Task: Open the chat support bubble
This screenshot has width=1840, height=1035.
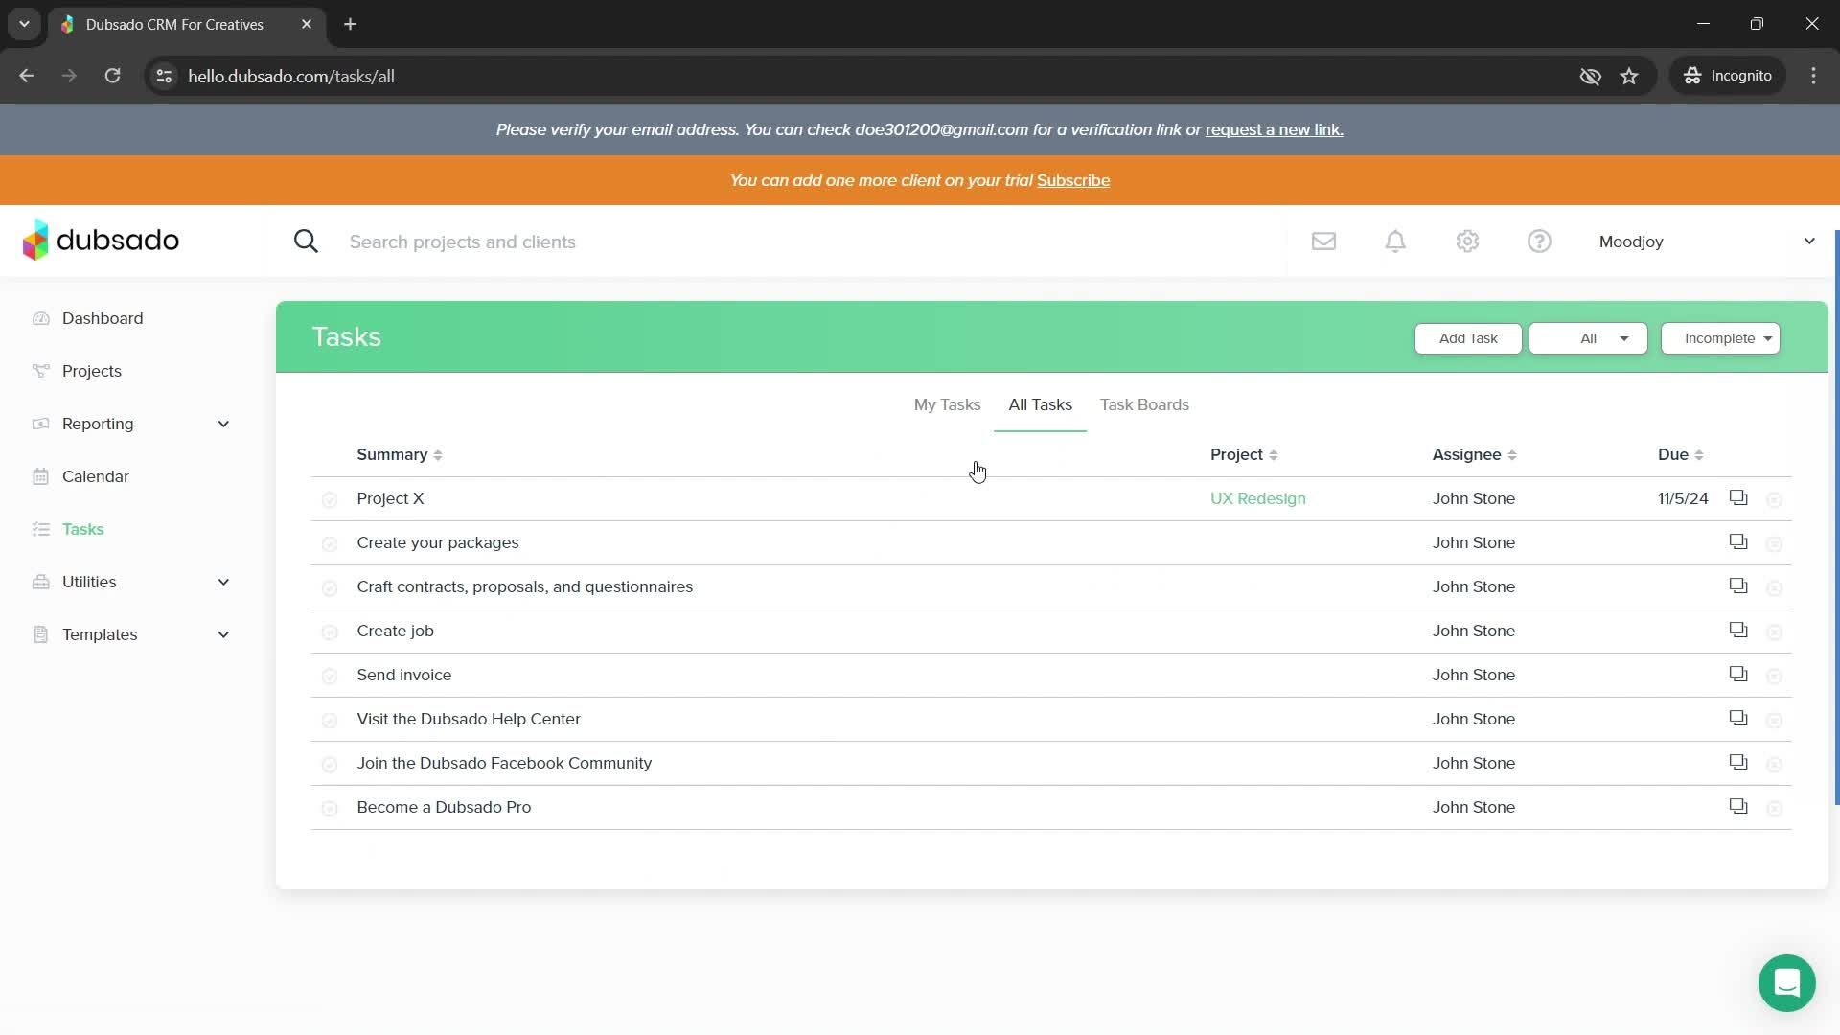Action: coord(1786,983)
